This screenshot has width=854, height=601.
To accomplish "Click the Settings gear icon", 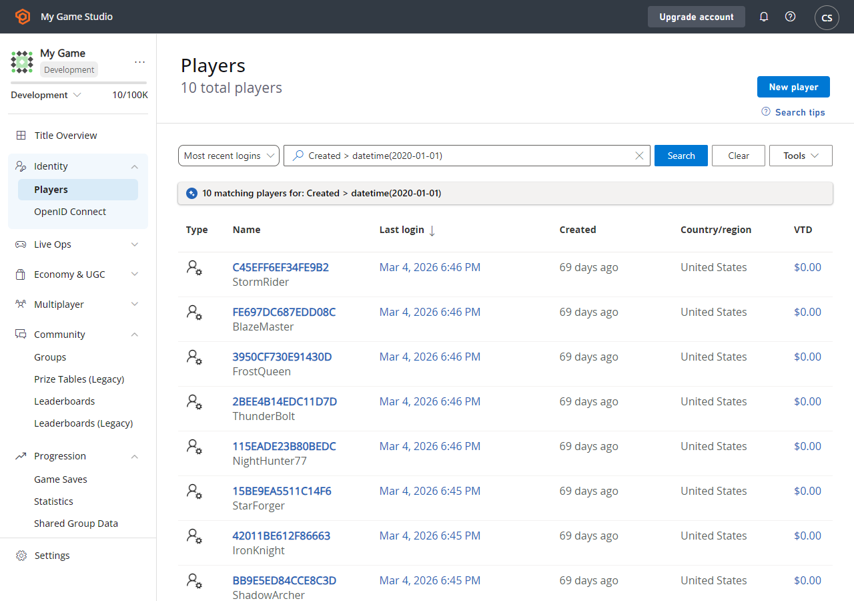I will (x=21, y=556).
